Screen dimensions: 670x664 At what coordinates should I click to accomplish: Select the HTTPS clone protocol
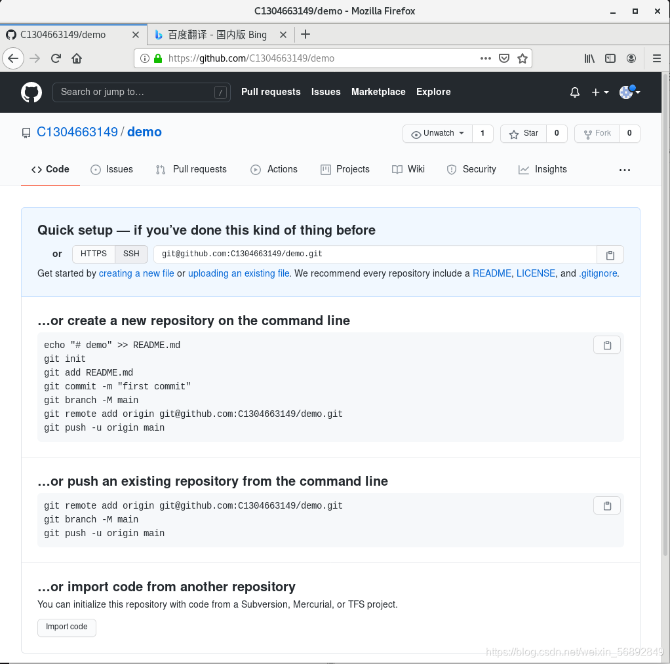pyautogui.click(x=94, y=254)
